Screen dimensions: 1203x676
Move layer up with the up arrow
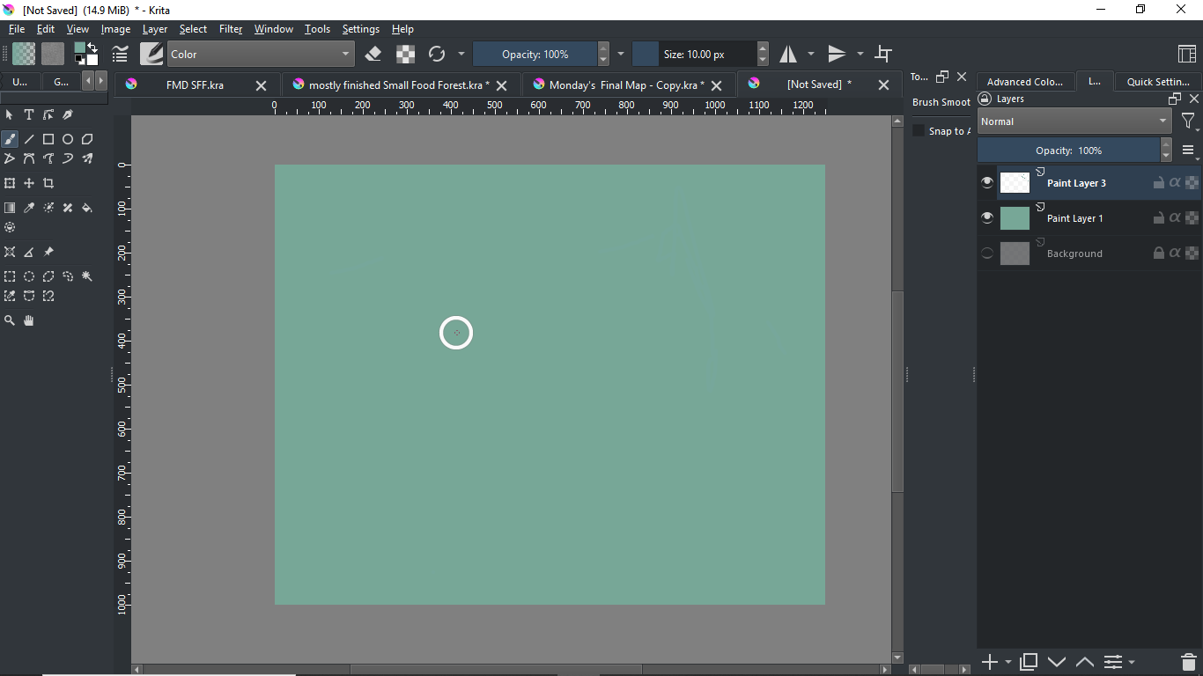1085,661
